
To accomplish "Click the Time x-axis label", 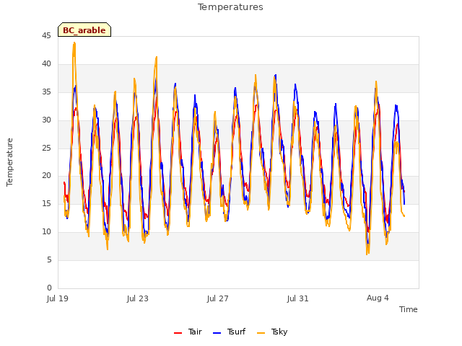I will point(409,309).
